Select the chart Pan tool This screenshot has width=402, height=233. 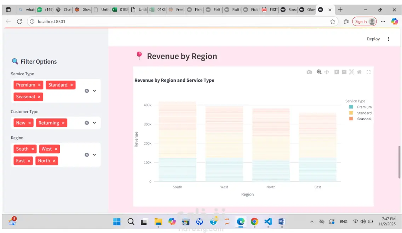(x=327, y=72)
